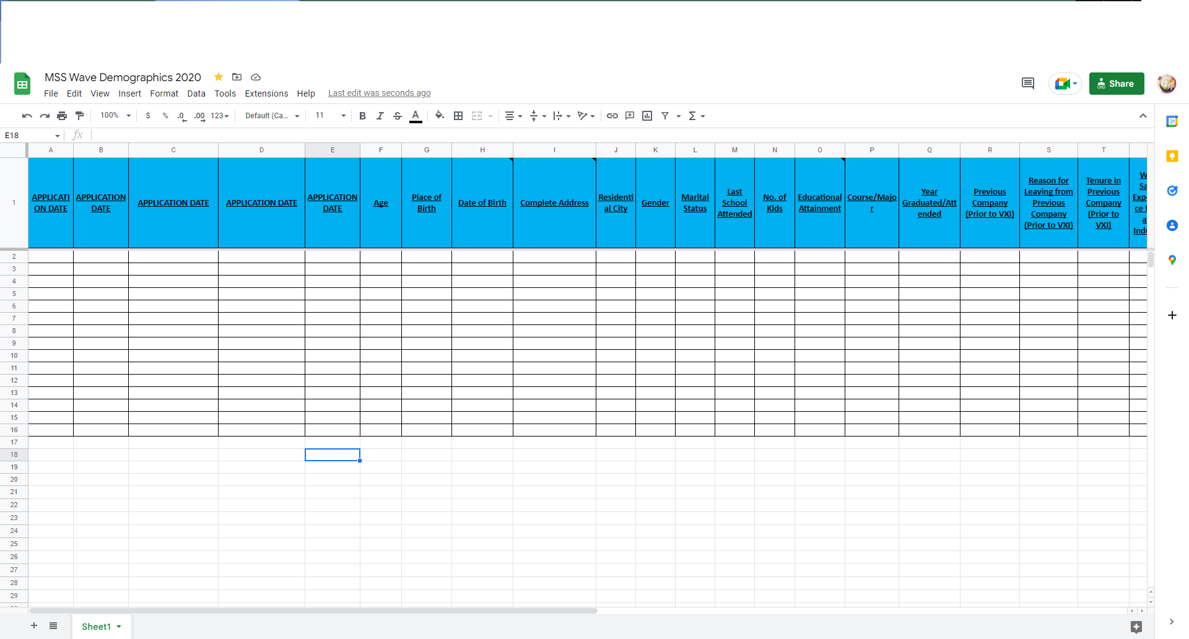Open text rotation dropdown
The image size is (1189, 639).
click(586, 116)
